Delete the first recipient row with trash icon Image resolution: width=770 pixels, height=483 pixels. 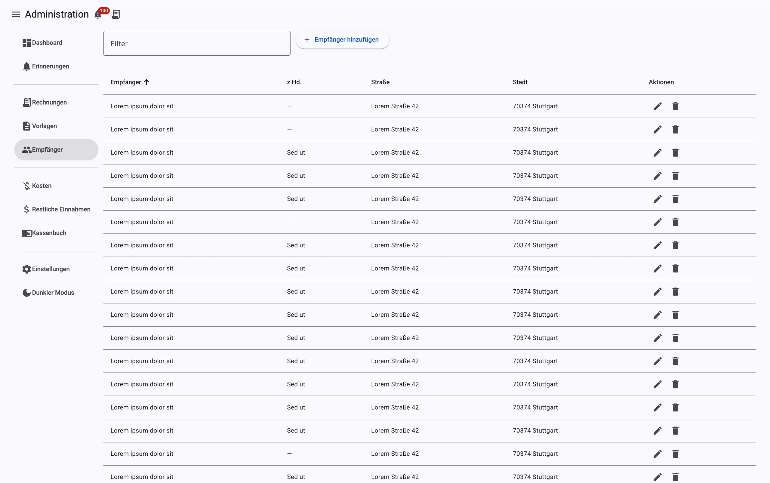(675, 106)
